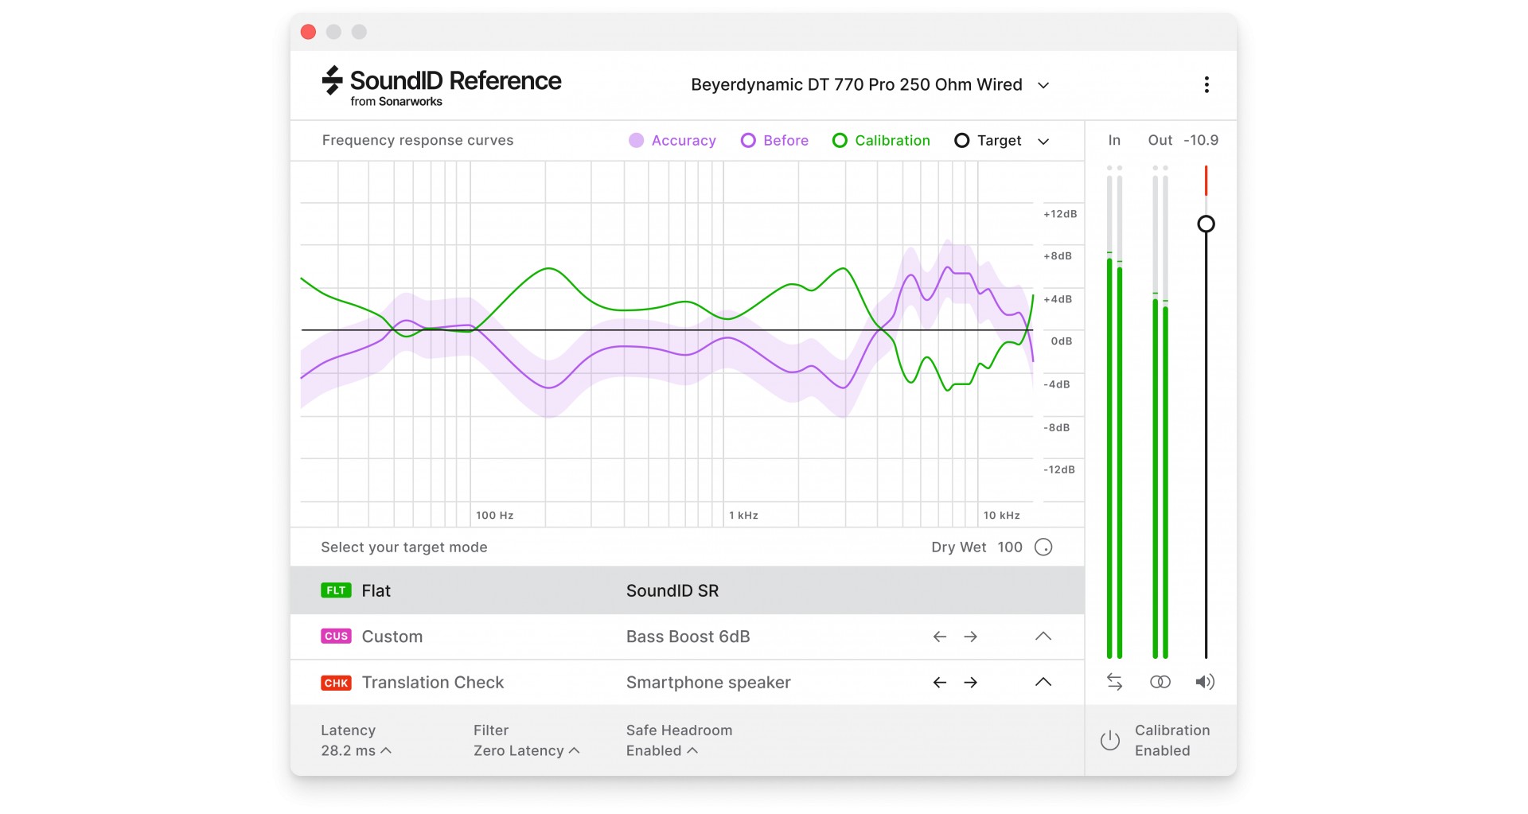Select the Translation Check target mode
This screenshot has width=1528, height=814.
(x=688, y=683)
